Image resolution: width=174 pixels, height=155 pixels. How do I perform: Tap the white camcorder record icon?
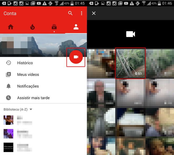point(130,34)
